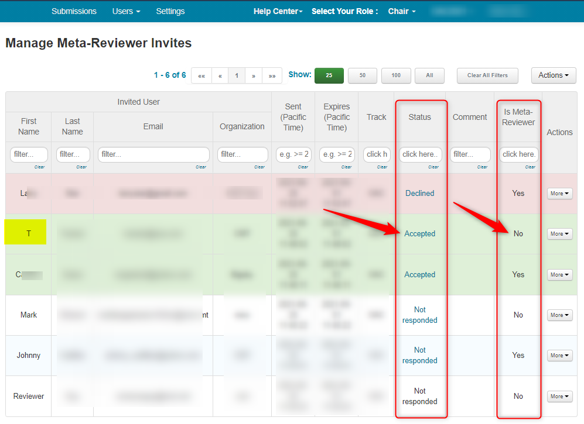
Task: Open the Users dropdown menu
Action: (x=127, y=11)
